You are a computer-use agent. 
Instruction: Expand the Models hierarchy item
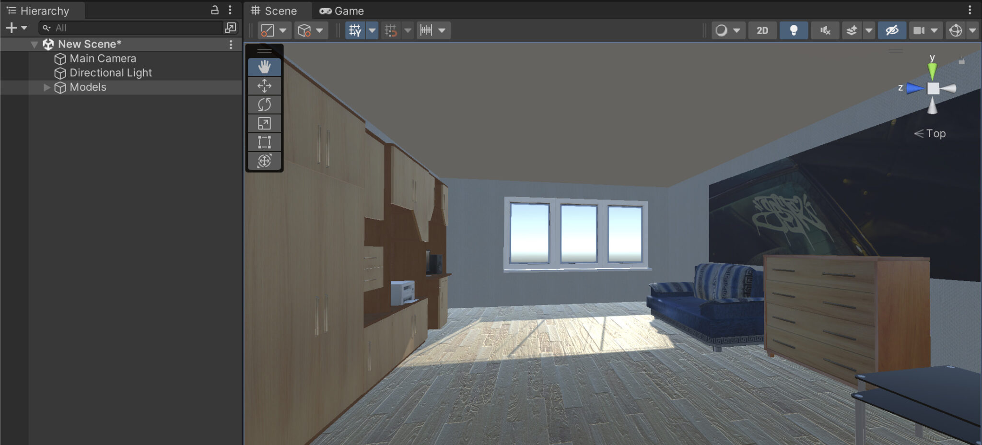[46, 87]
